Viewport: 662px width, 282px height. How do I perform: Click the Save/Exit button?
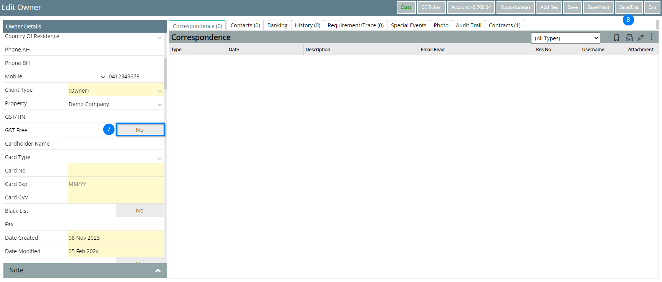pyautogui.click(x=629, y=7)
